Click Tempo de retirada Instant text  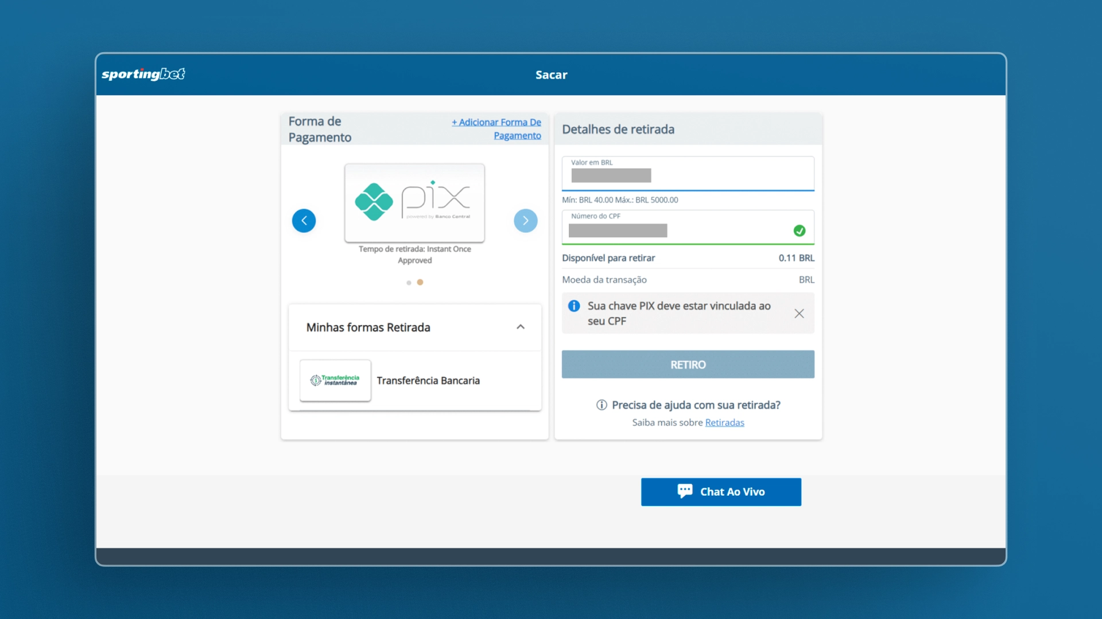pyautogui.click(x=414, y=254)
